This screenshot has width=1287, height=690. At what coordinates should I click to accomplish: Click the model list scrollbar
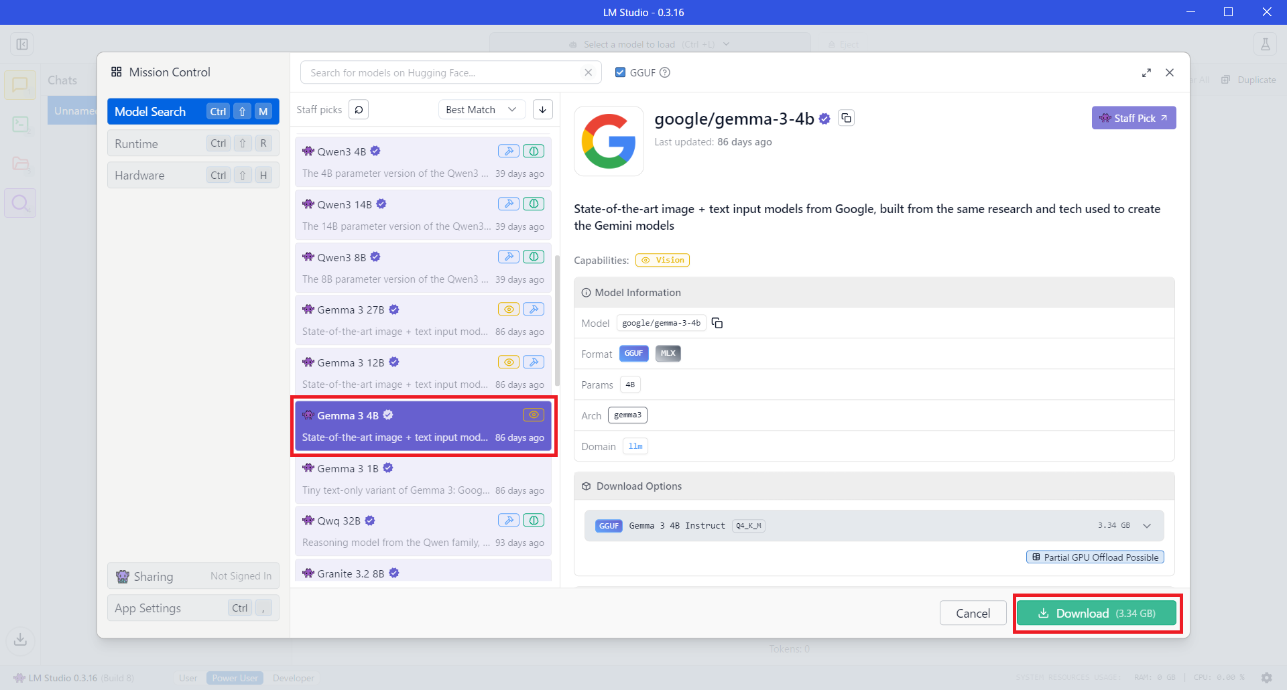click(557, 322)
